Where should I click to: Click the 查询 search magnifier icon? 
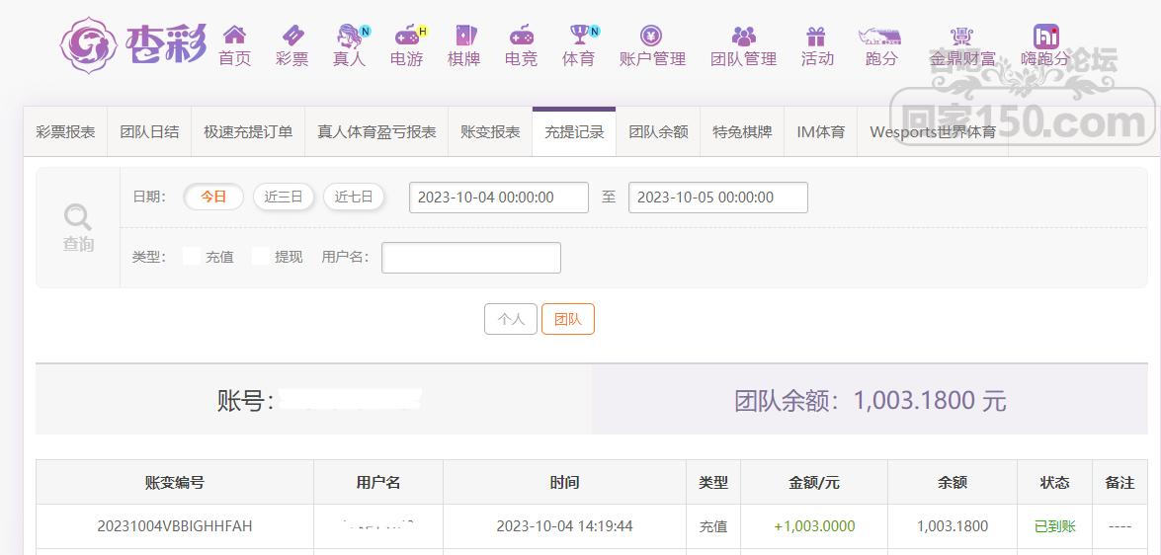click(x=78, y=217)
